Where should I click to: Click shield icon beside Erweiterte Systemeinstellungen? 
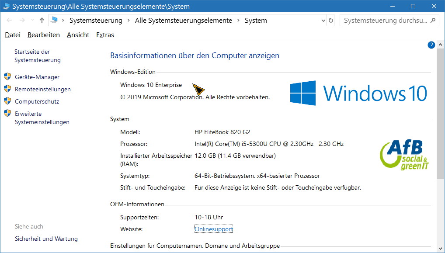click(7, 113)
